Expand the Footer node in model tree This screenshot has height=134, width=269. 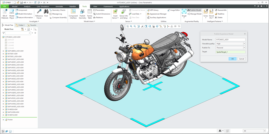point(3,120)
